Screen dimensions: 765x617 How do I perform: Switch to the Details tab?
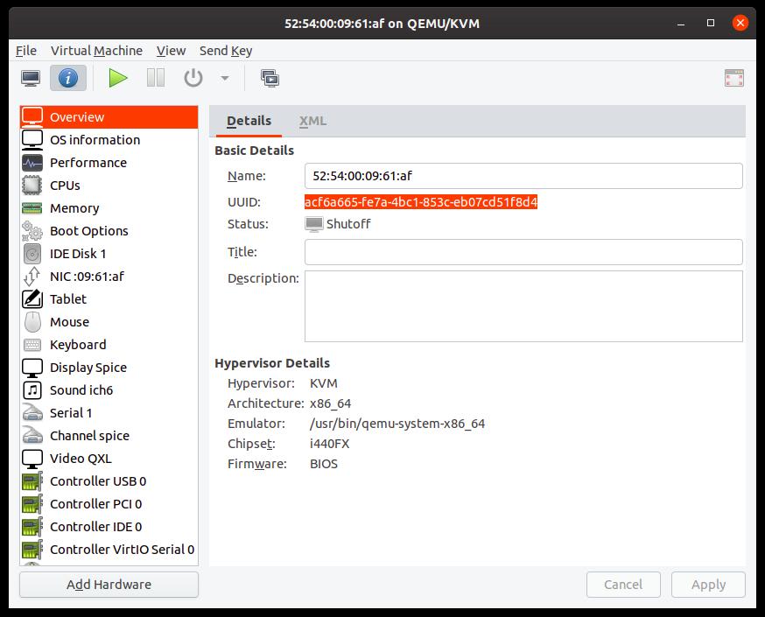[249, 121]
